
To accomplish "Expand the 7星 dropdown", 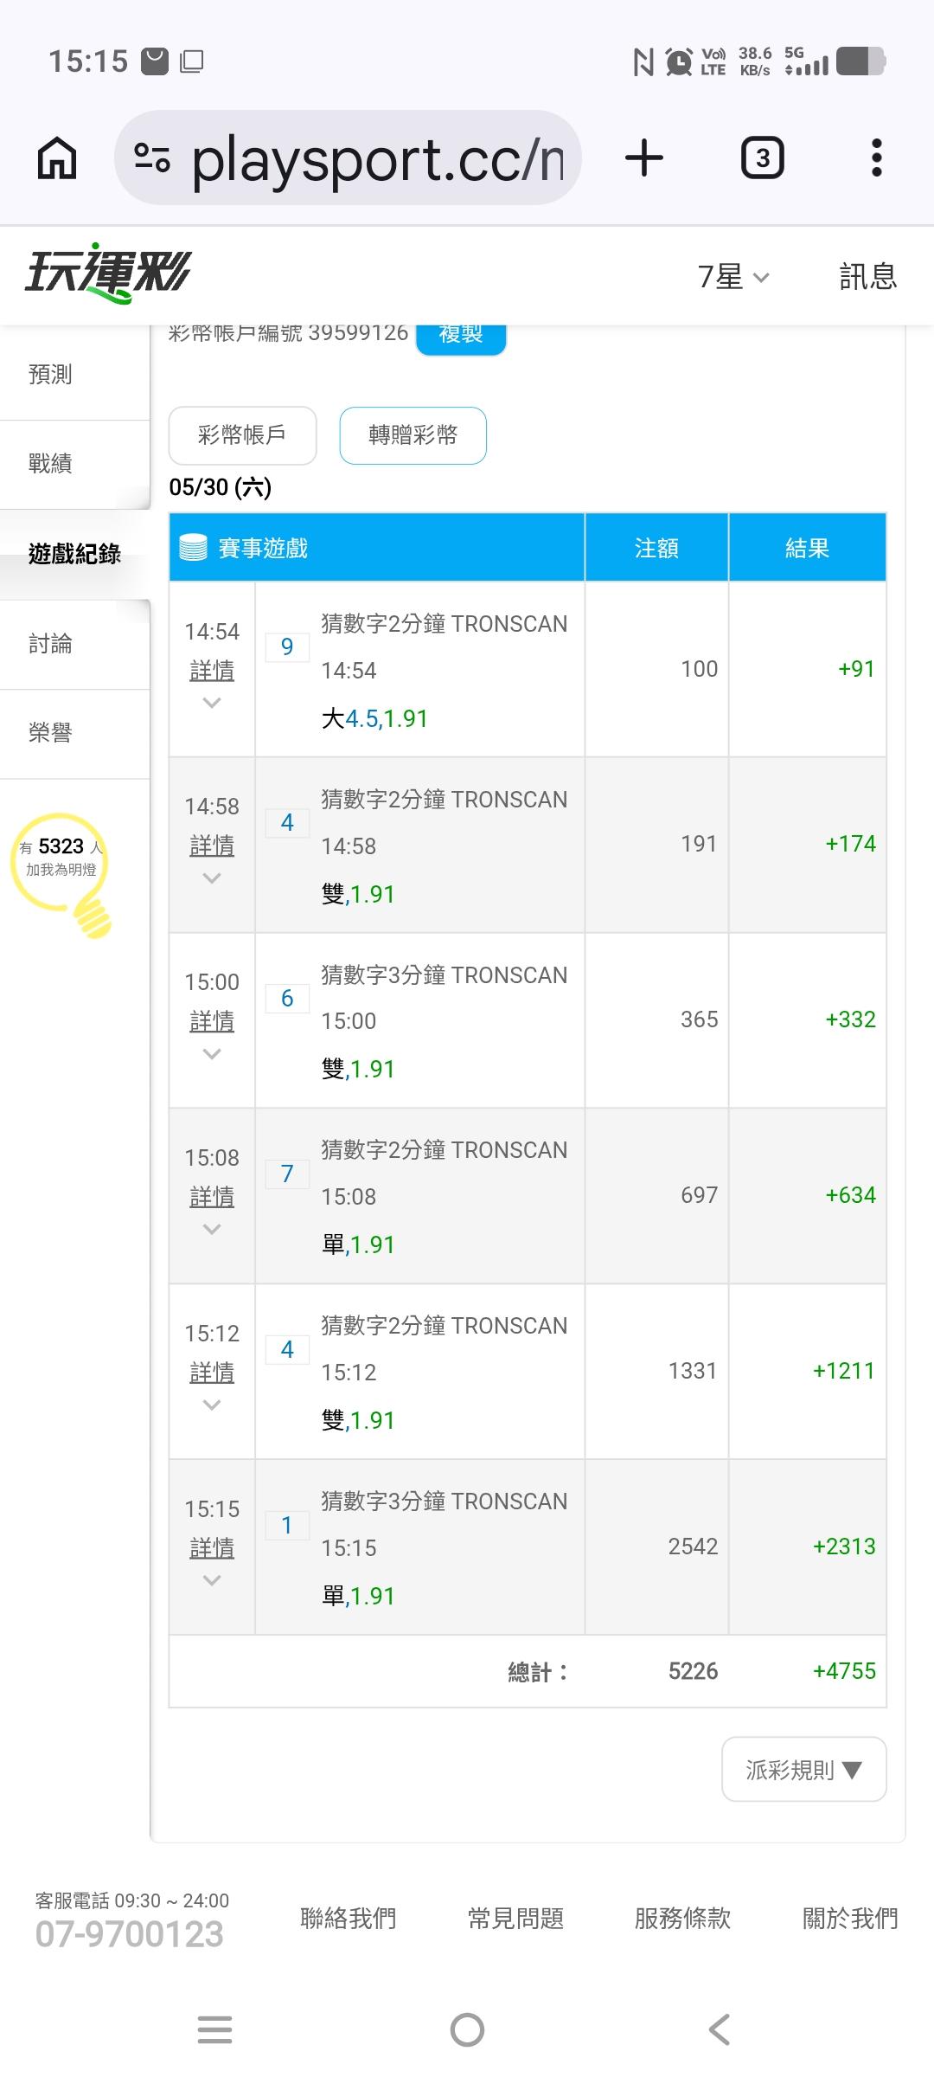I will (x=732, y=277).
